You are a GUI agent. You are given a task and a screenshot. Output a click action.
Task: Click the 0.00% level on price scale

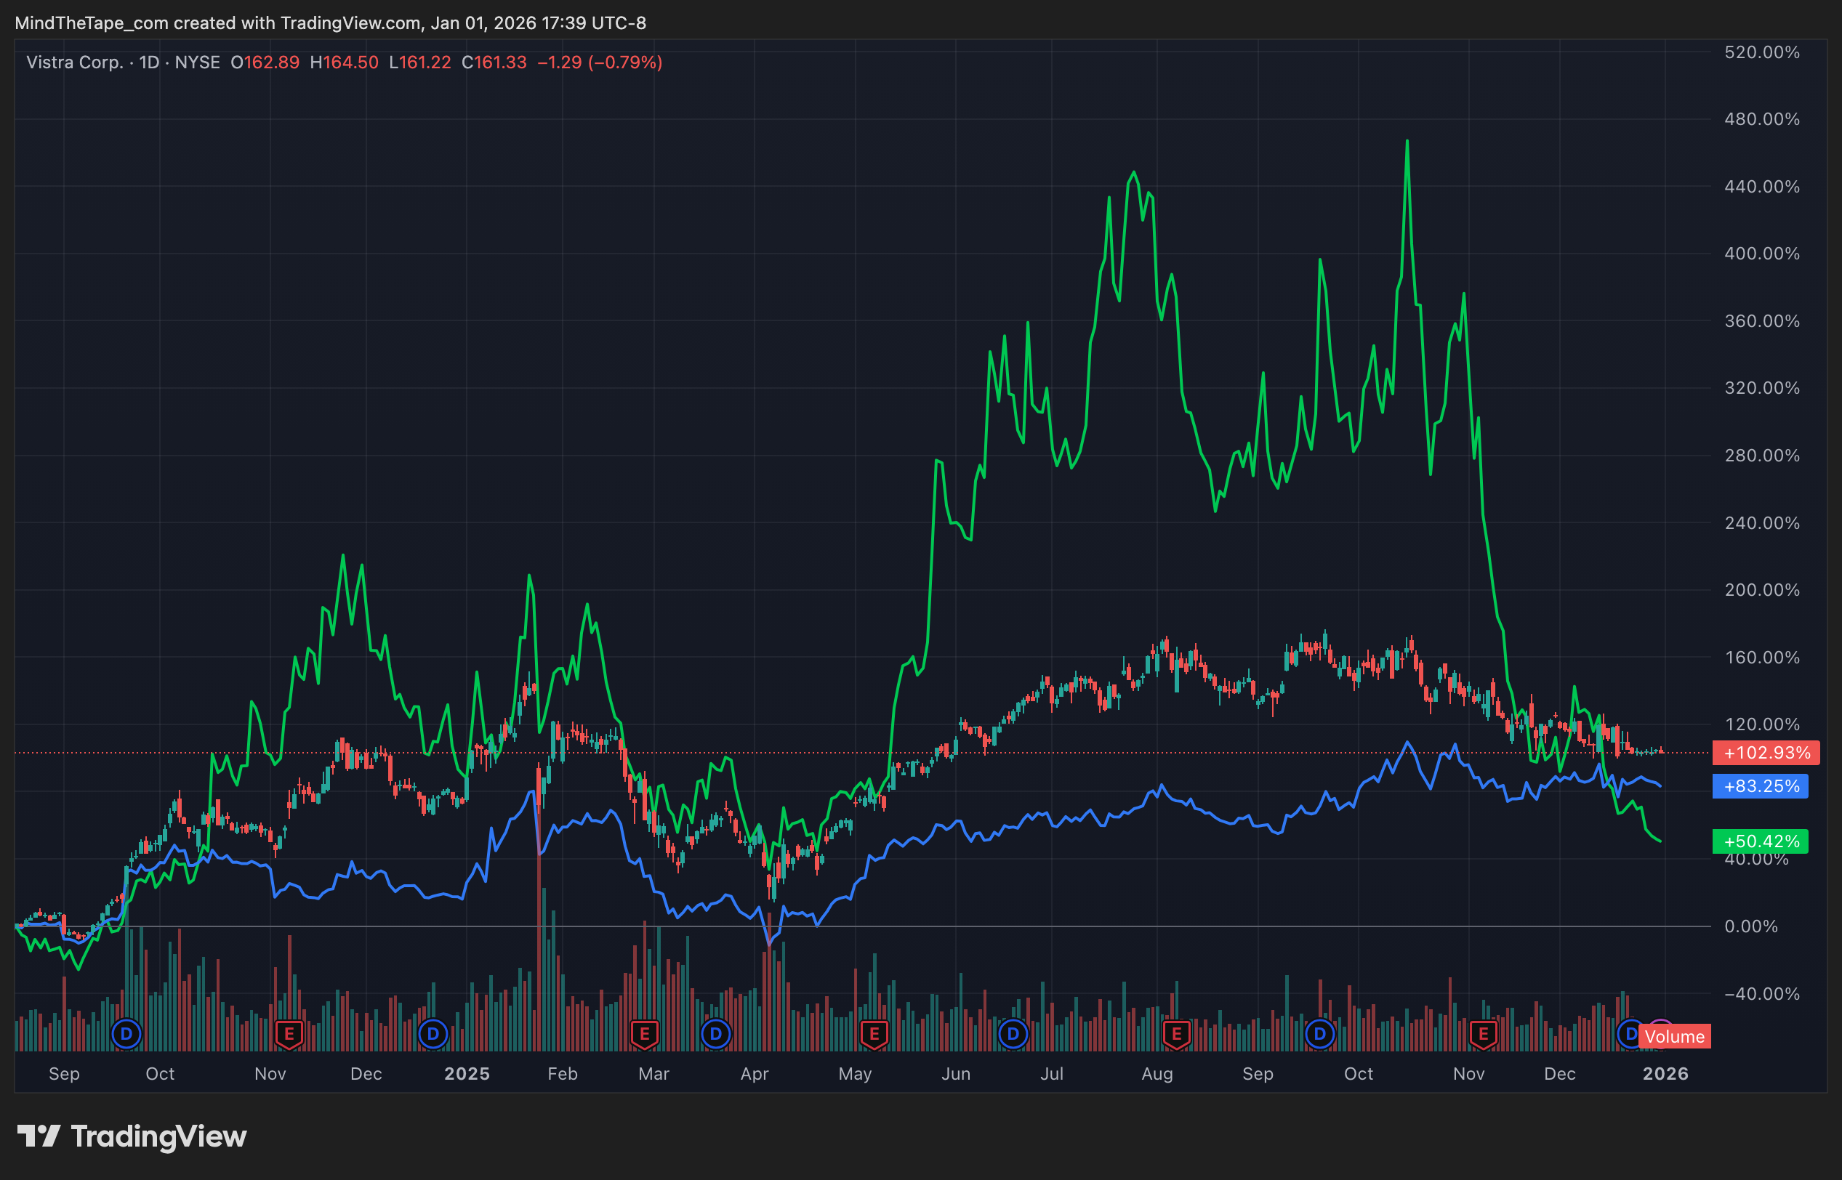pos(1751,926)
